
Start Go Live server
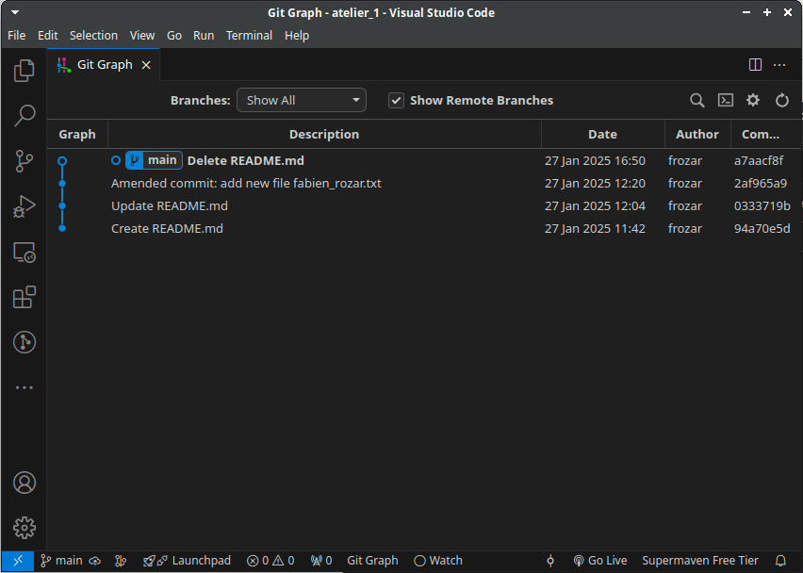click(599, 561)
